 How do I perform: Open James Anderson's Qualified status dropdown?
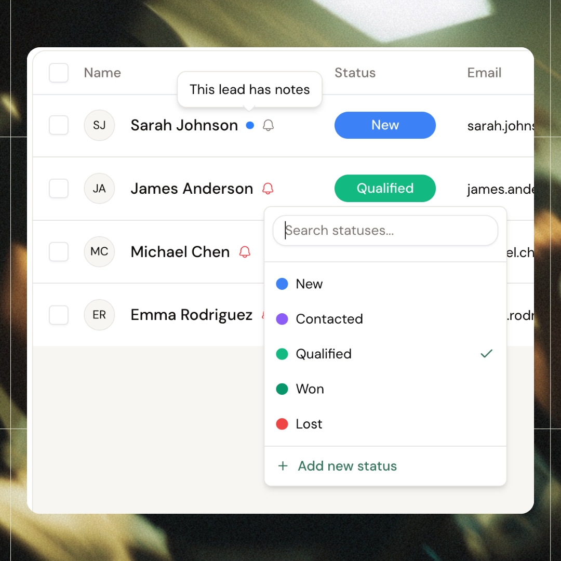click(385, 189)
